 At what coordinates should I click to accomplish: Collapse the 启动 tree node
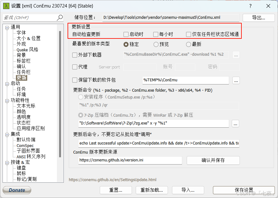(x=7, y=84)
